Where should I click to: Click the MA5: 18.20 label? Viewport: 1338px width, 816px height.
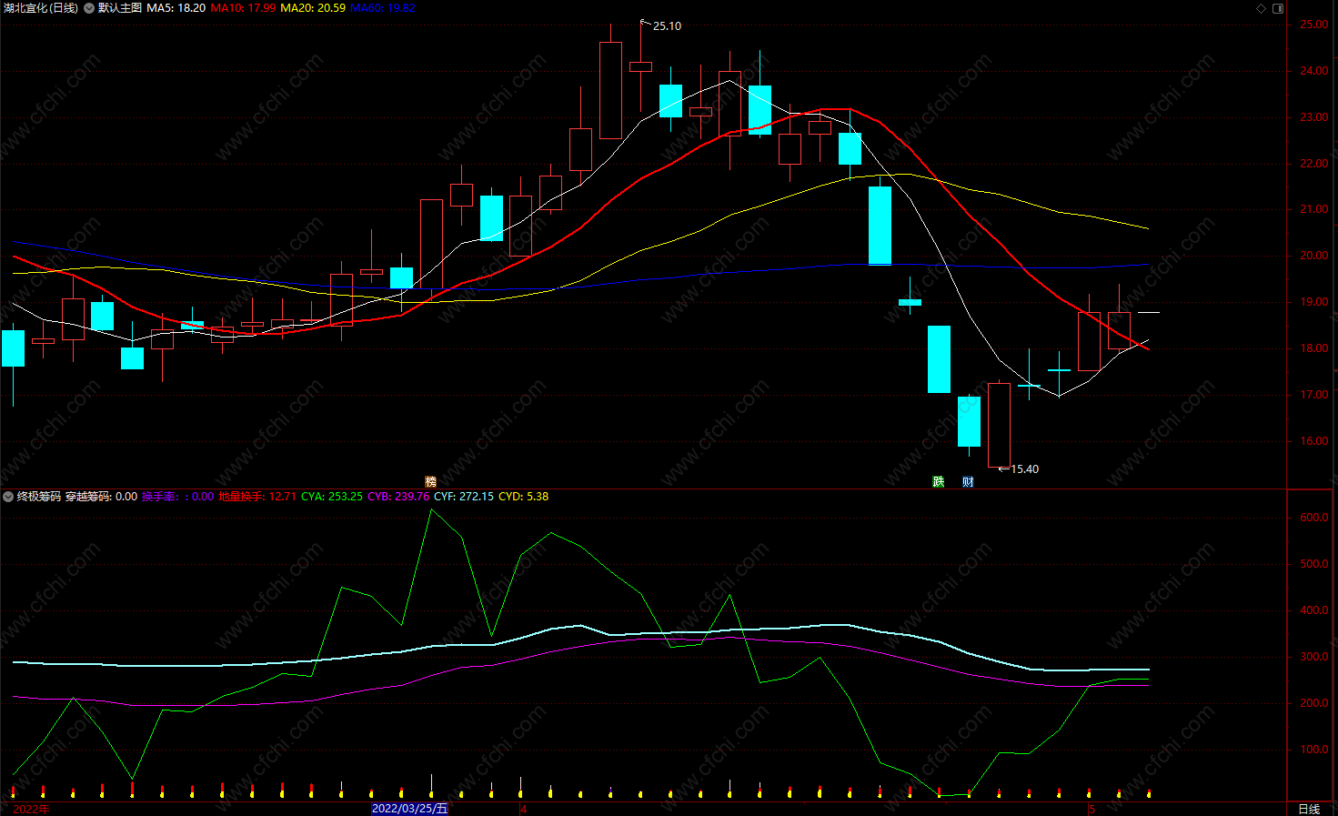coord(176,8)
